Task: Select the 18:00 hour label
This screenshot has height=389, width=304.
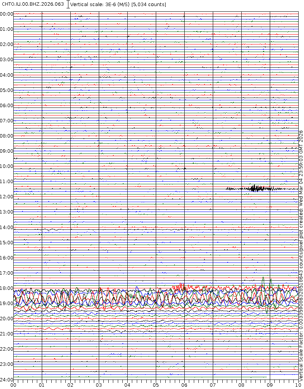Action: coord(6,288)
